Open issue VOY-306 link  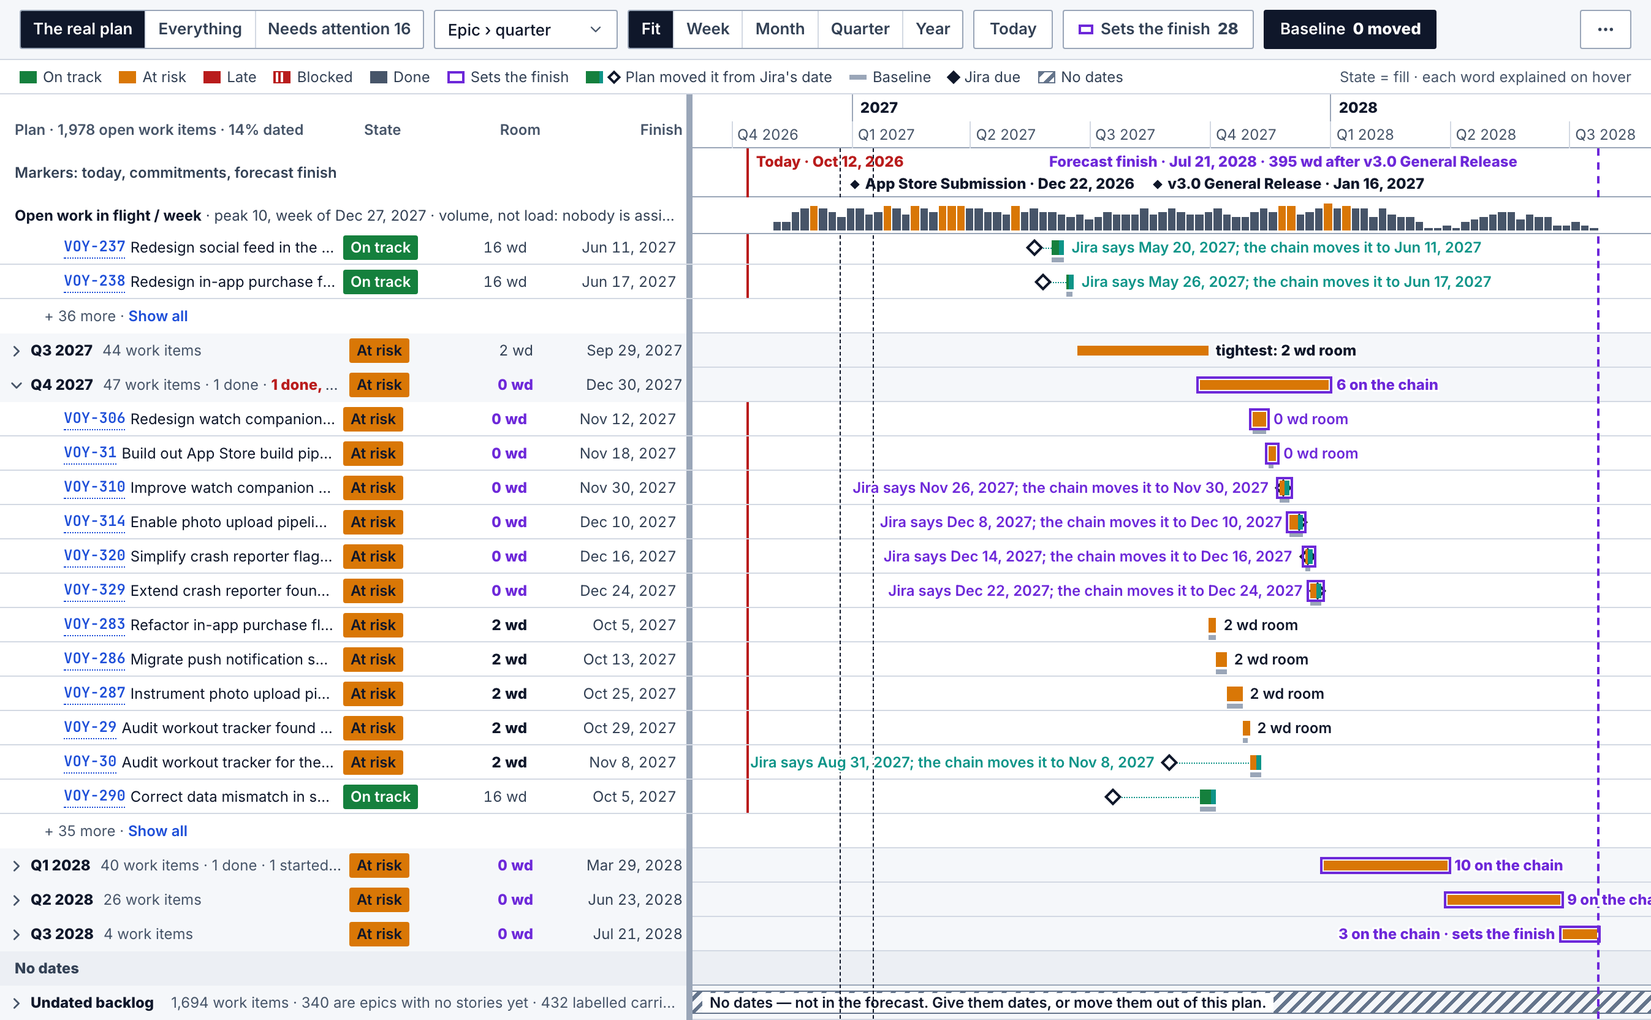pos(94,419)
